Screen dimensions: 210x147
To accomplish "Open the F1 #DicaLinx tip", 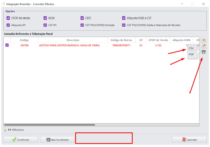I will (x=16, y=130).
